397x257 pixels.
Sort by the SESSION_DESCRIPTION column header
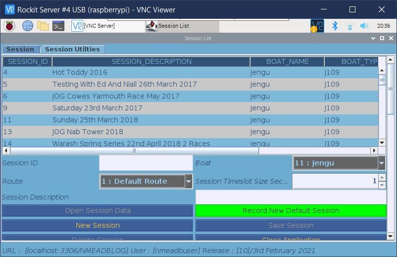tap(151, 61)
